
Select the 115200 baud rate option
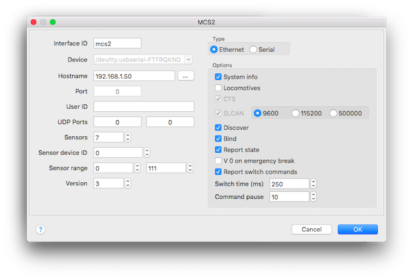[x=295, y=113]
